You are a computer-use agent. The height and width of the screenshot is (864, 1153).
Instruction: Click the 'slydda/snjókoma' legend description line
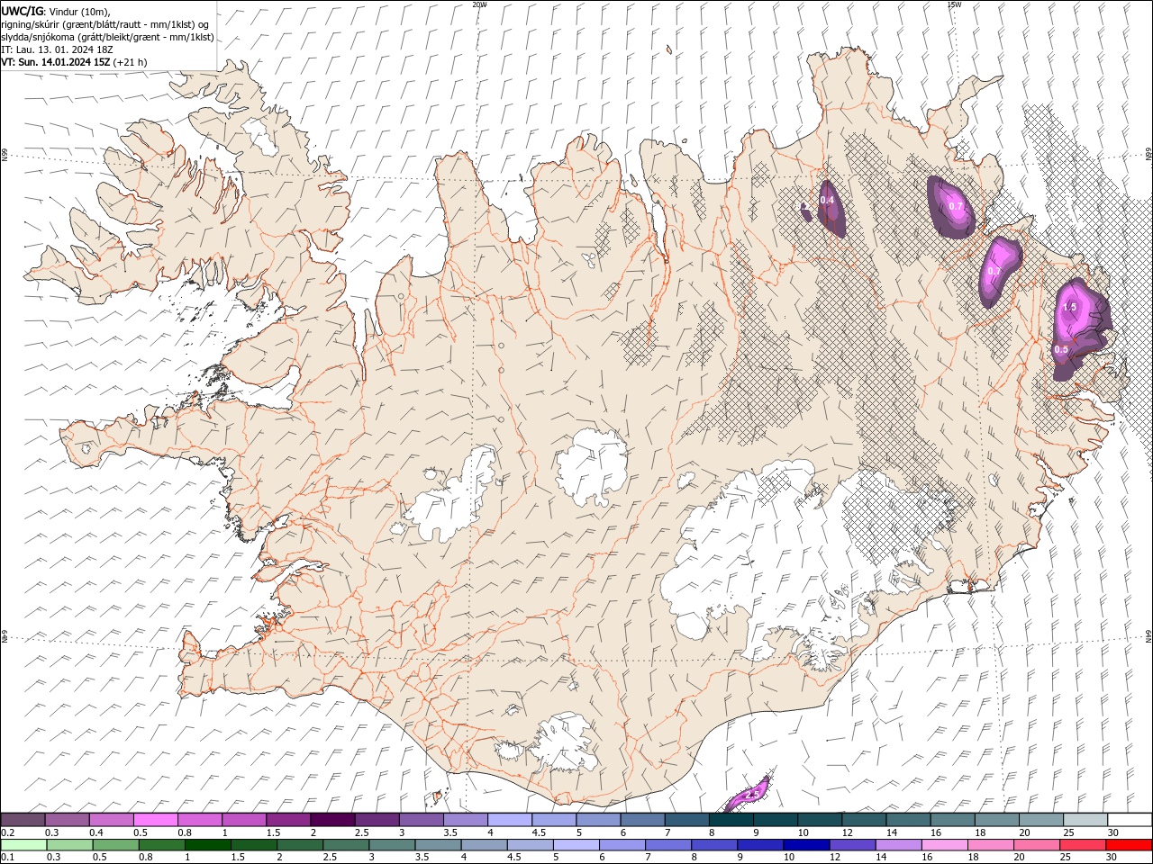pos(107,37)
